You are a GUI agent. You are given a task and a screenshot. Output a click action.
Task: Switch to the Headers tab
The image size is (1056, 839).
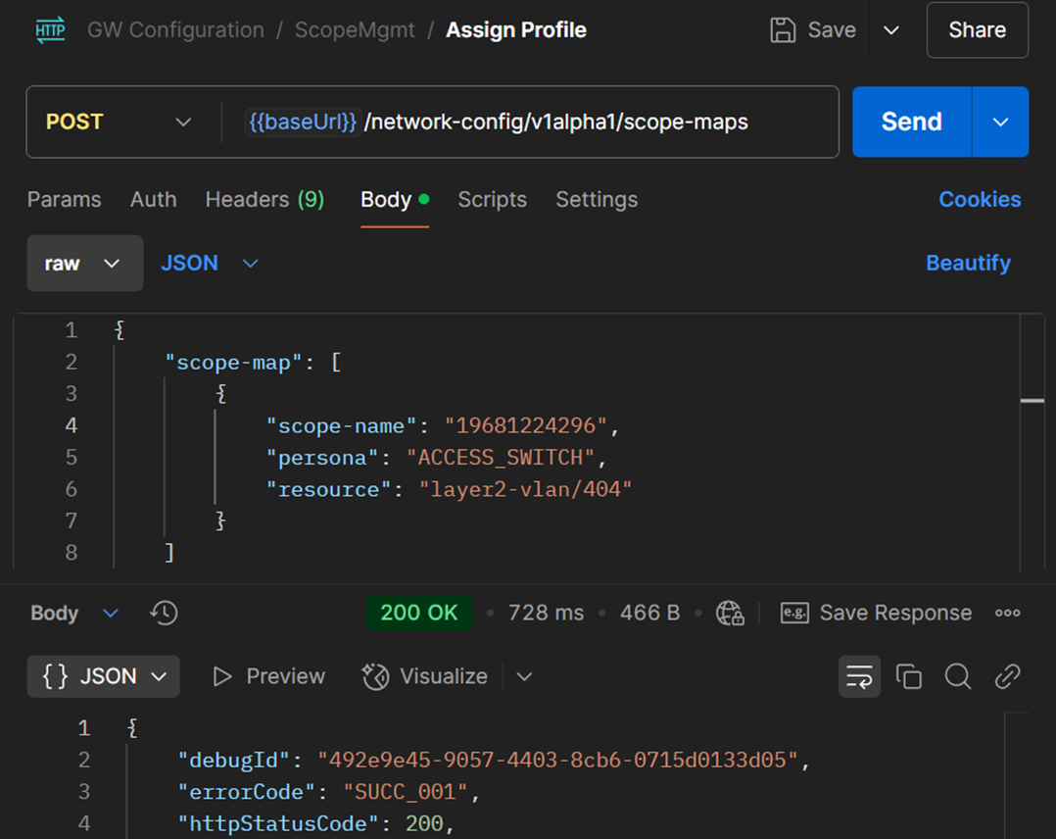coord(264,200)
